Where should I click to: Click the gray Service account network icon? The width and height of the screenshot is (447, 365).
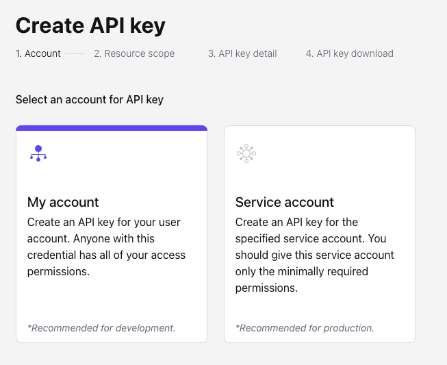tap(246, 153)
